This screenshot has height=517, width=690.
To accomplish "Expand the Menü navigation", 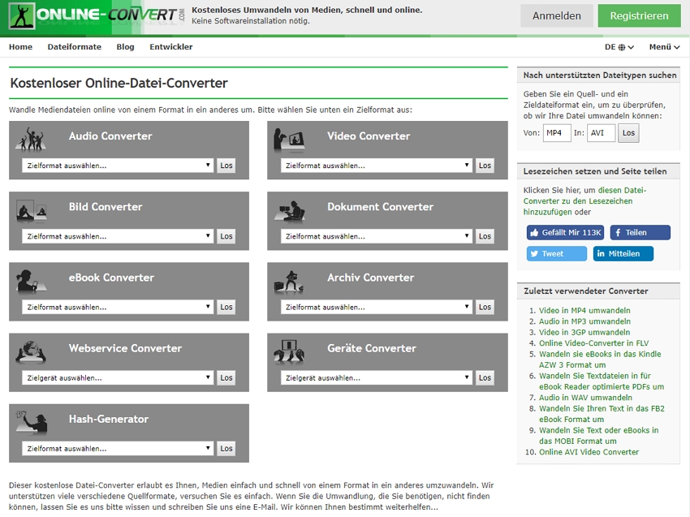I will (664, 47).
